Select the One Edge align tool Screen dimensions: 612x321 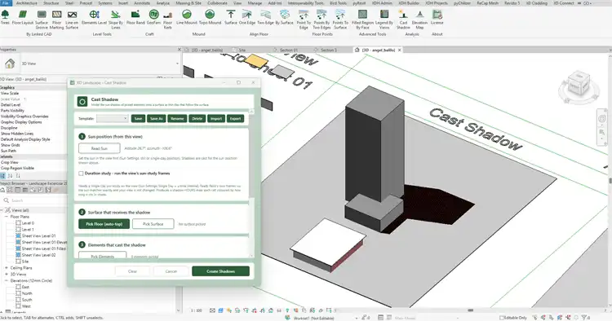(247, 18)
